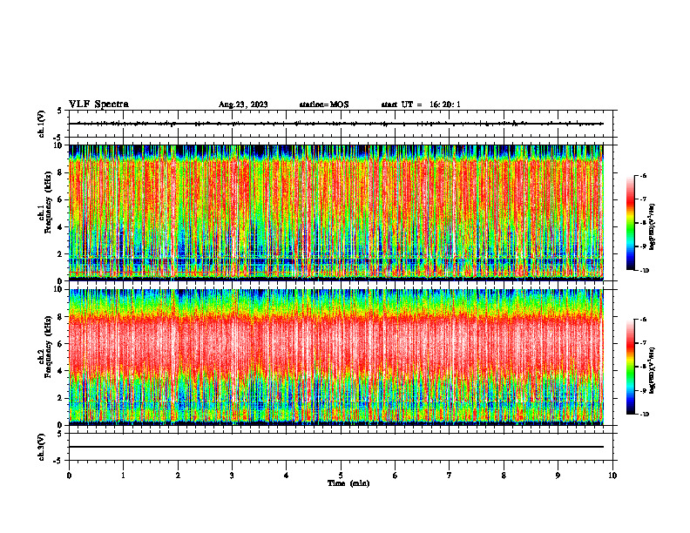Click the "-6" label on ch.1 color bar
This screenshot has height=533, width=690.
tap(643, 176)
